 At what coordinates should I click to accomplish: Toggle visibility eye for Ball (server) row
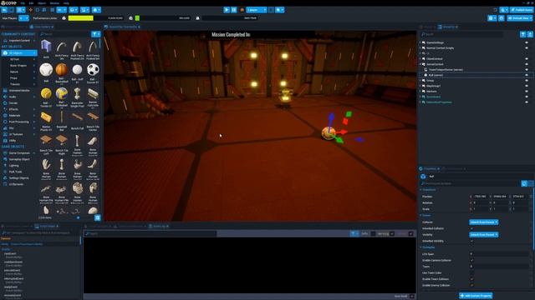[x=527, y=75]
